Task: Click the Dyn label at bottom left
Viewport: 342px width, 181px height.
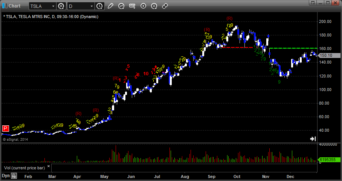Action: (x=6, y=176)
